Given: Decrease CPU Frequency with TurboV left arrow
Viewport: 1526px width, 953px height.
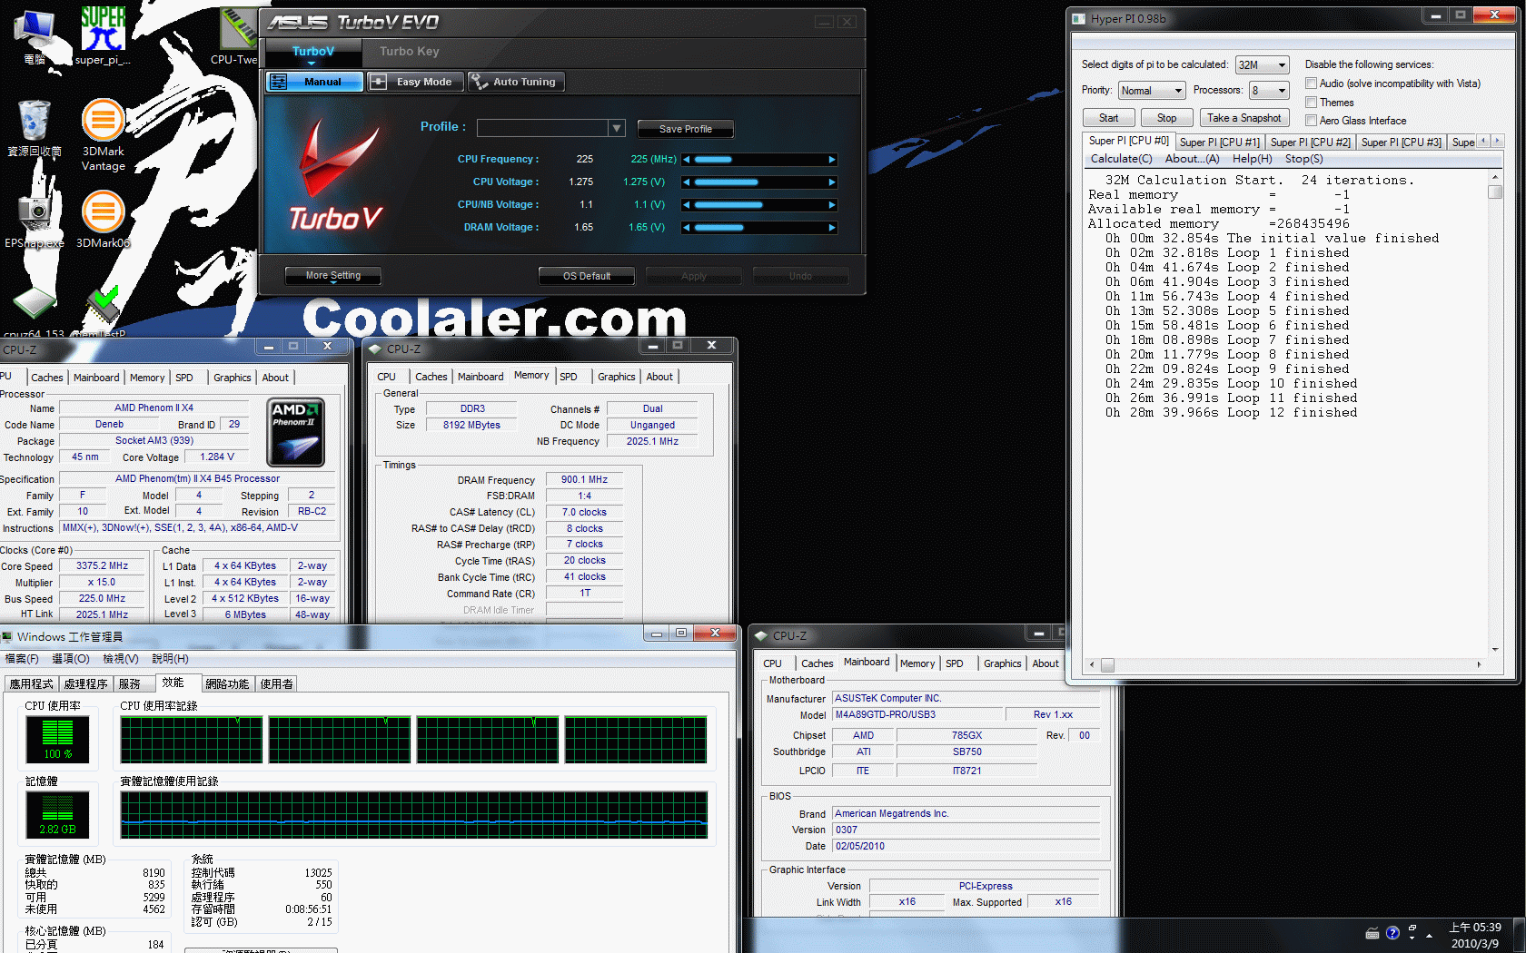Looking at the screenshot, I should click(687, 160).
